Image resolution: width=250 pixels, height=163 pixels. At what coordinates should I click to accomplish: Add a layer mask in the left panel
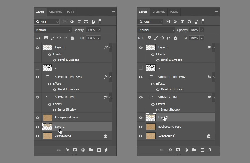[75, 150]
